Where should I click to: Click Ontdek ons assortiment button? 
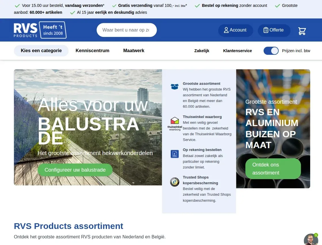(273, 169)
